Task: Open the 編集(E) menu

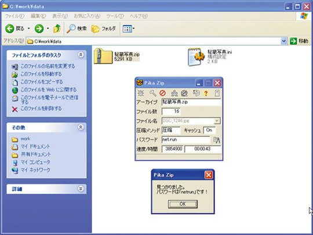Action: [38, 16]
